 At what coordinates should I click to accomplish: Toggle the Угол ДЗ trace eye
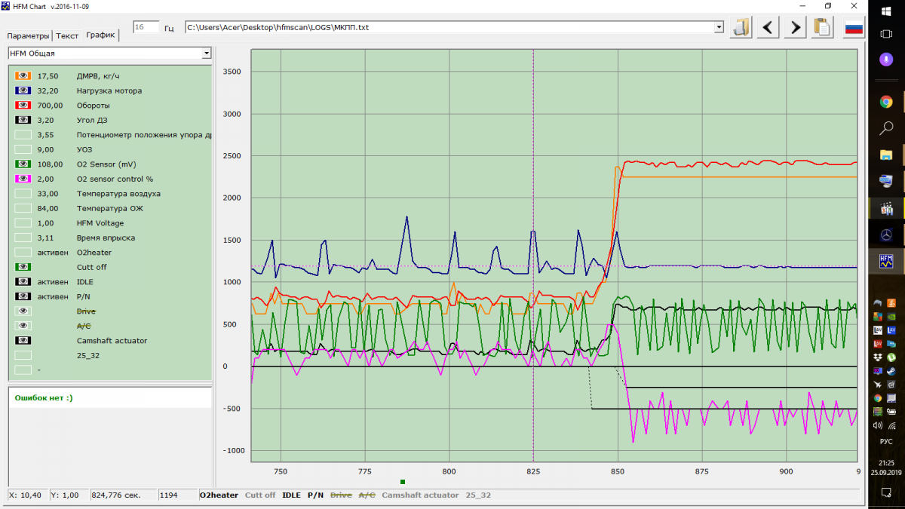pos(23,120)
